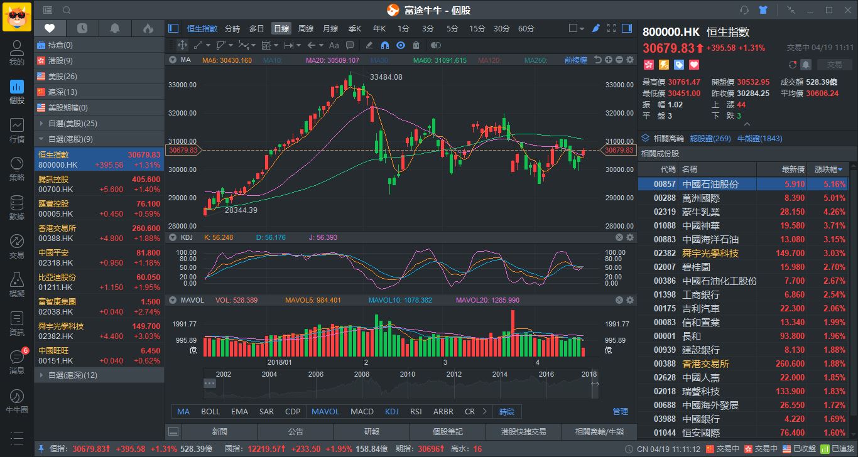This screenshot has height=457, width=858.
Task: Toggle the MACD indicator
Action: 362,412
